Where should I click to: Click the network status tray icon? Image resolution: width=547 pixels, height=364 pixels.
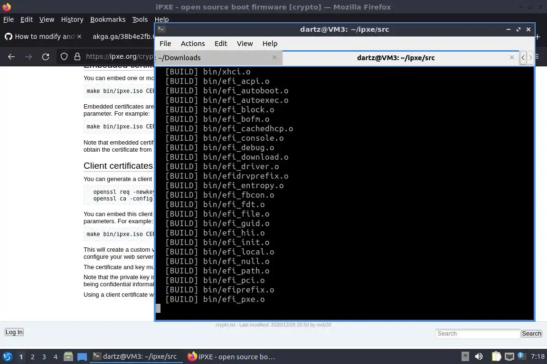click(x=509, y=356)
